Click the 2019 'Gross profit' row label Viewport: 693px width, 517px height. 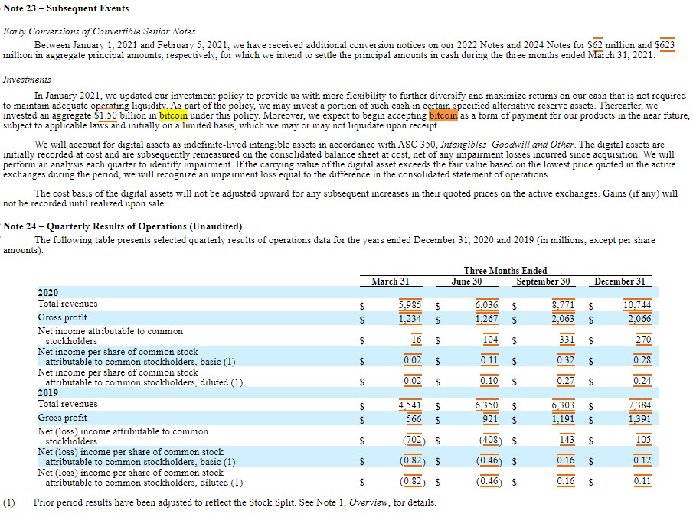pyautogui.click(x=62, y=418)
